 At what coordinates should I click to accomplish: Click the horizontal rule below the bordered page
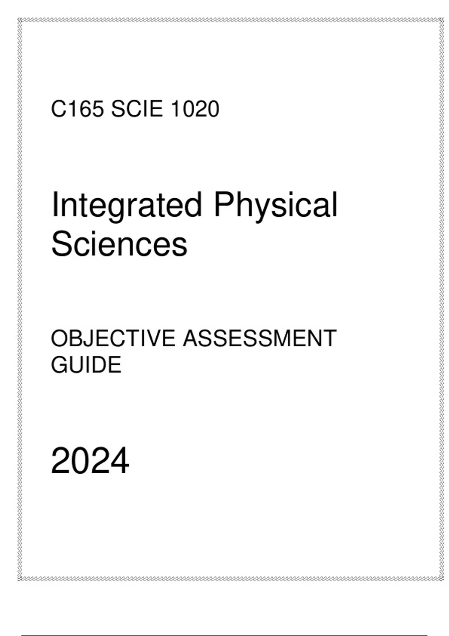point(224,635)
